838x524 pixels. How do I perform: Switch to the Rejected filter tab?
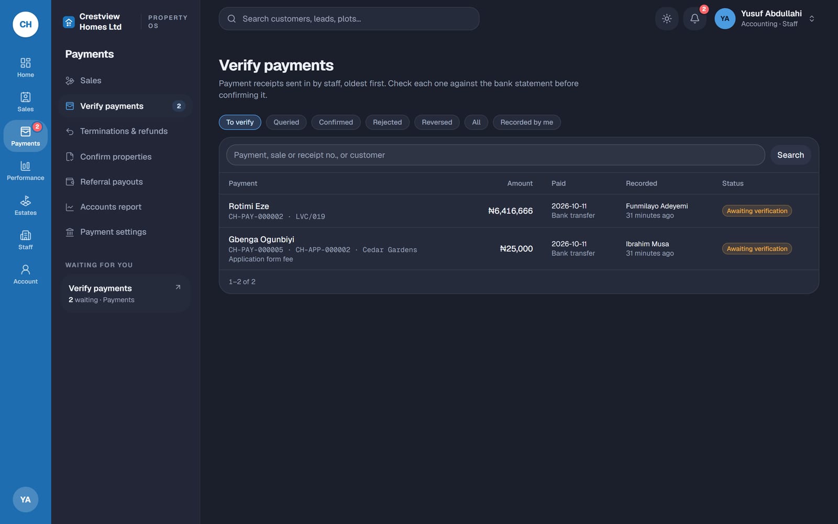point(387,122)
